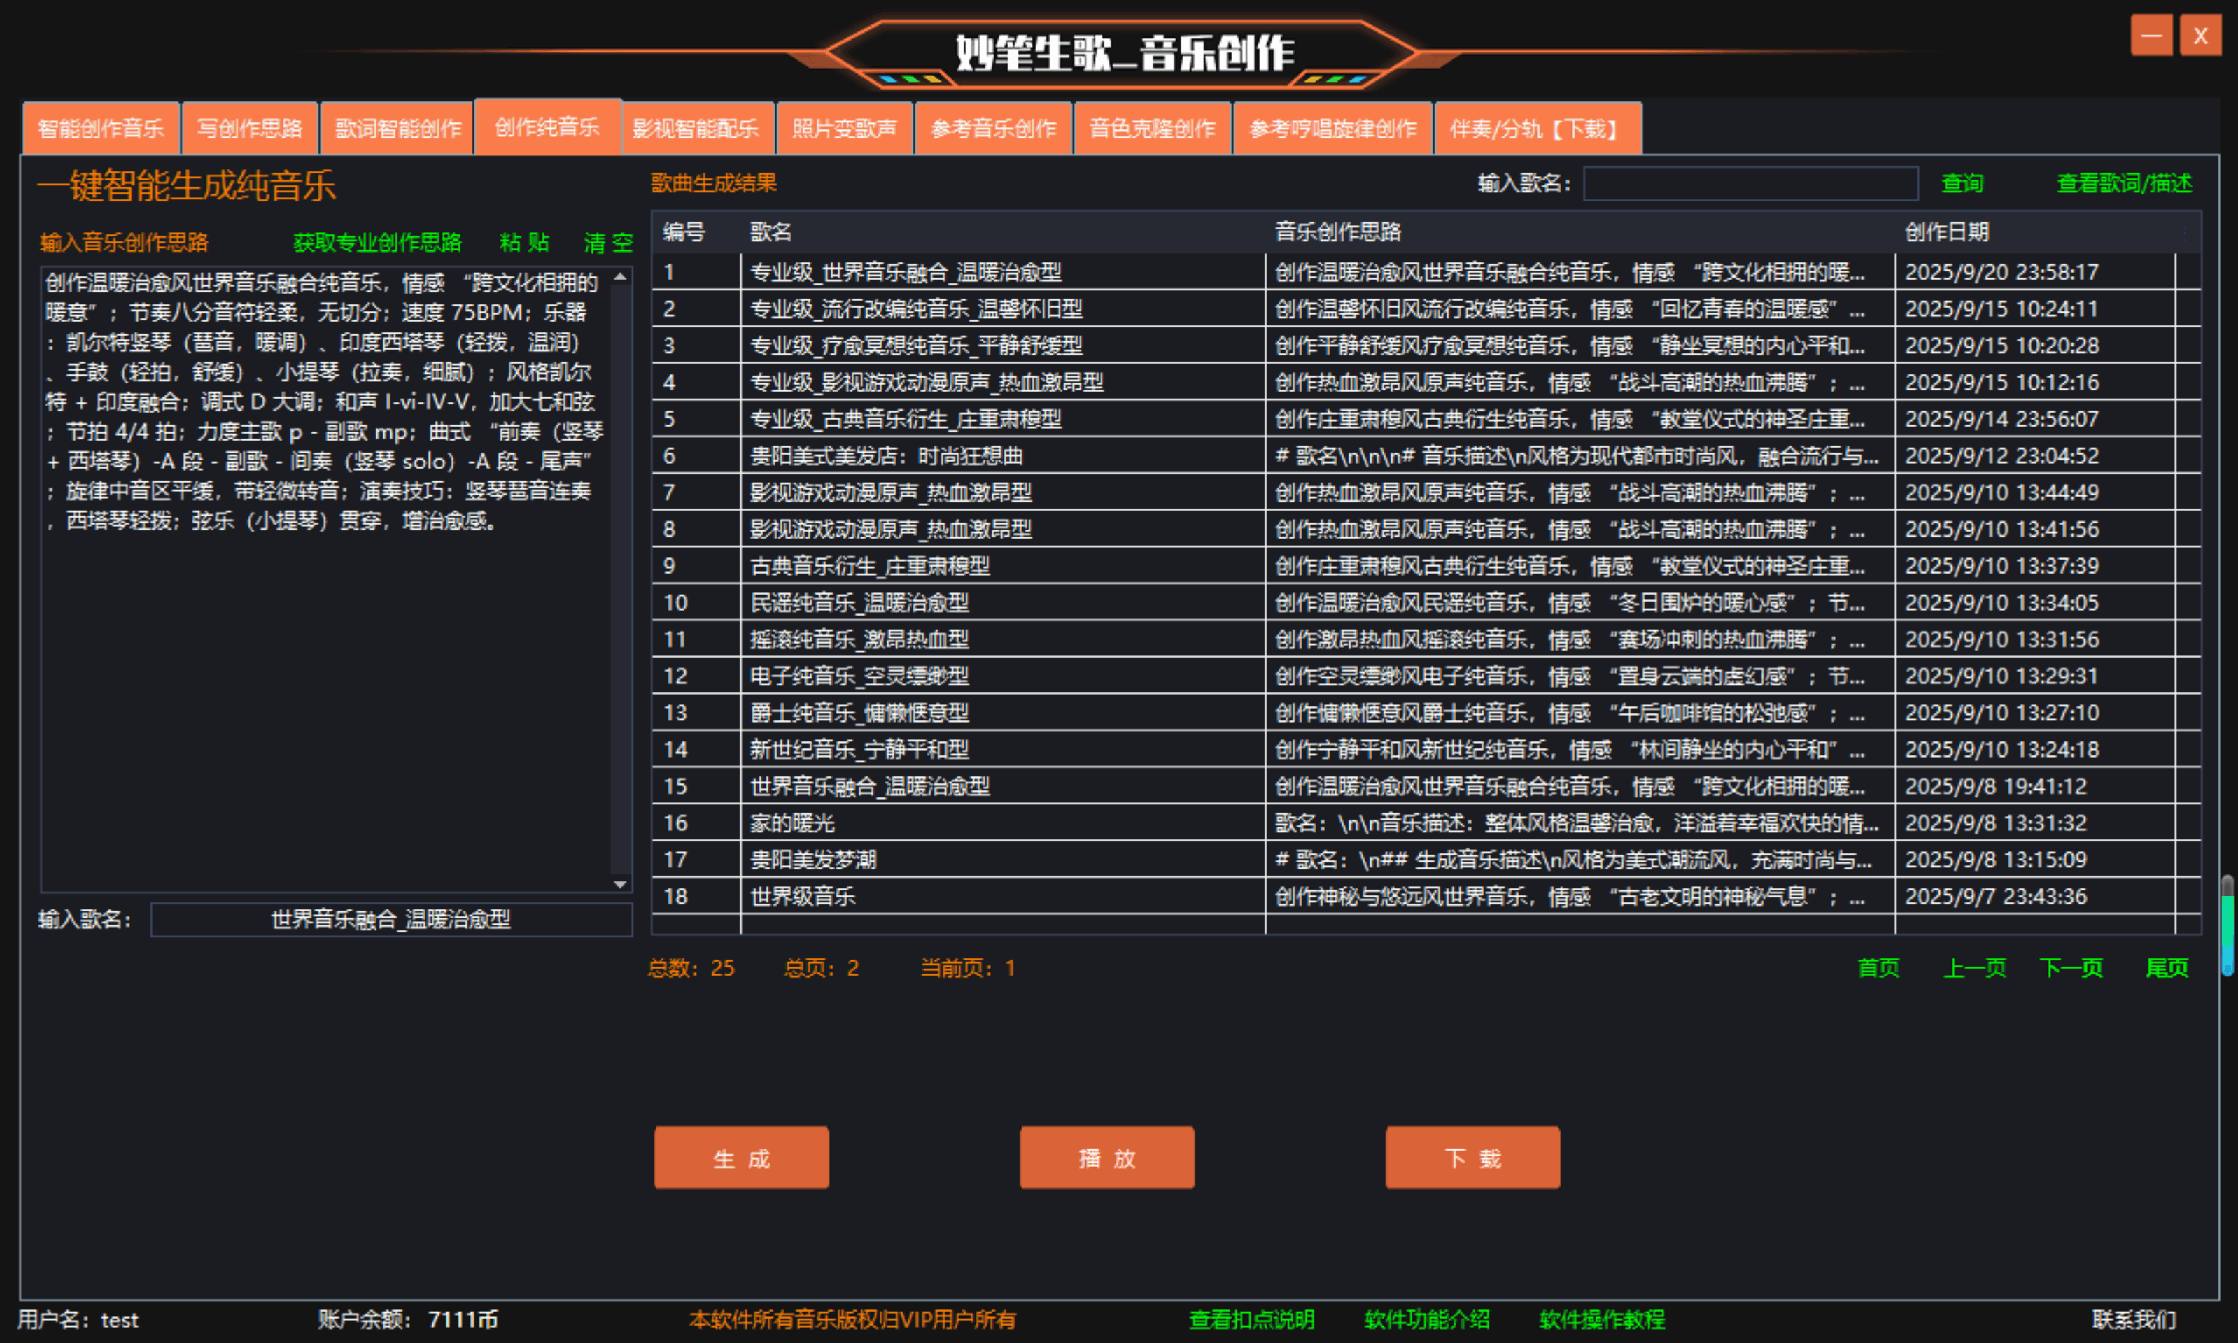Select the song 贵阳美发梦潮 in row 17
Screen dimensions: 2238x1343
pos(812,860)
